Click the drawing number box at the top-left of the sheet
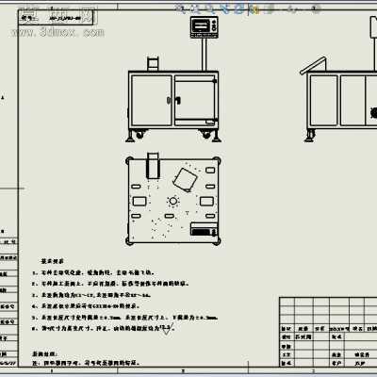 [57, 18]
